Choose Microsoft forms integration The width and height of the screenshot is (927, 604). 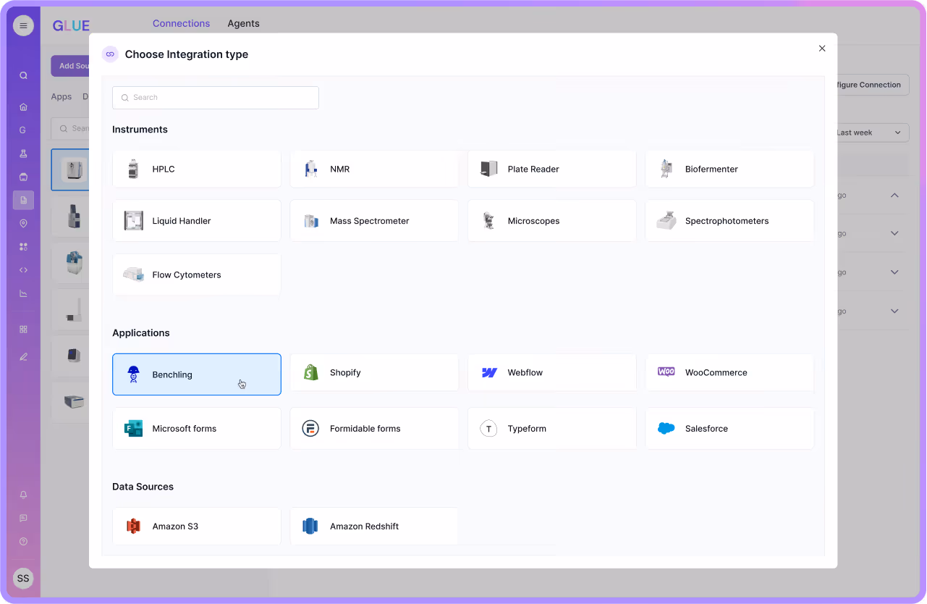(197, 428)
